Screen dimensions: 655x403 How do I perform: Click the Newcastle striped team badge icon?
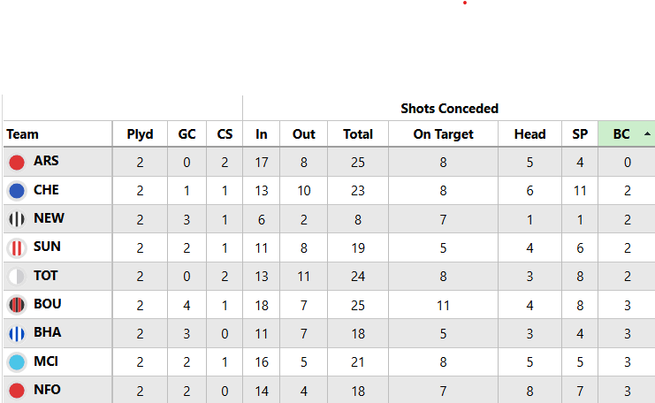point(17,219)
